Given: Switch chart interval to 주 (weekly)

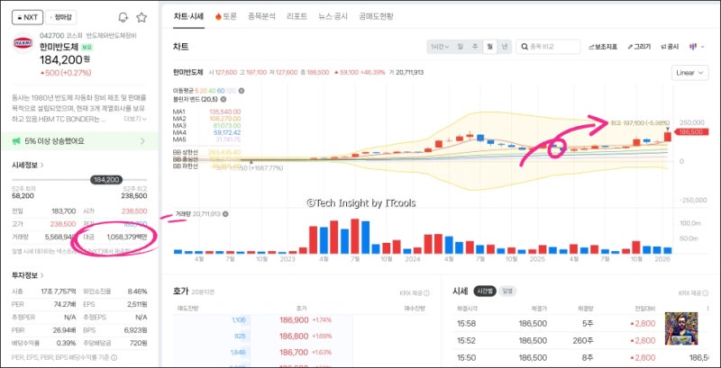Looking at the screenshot, I should 475,47.
